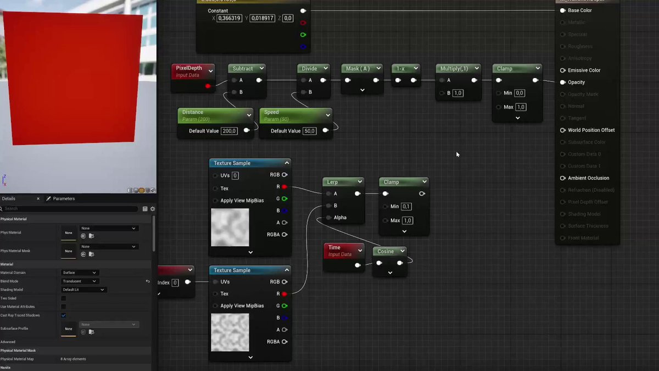Click the Details search box
This screenshot has width=659, height=371.
coord(70,209)
